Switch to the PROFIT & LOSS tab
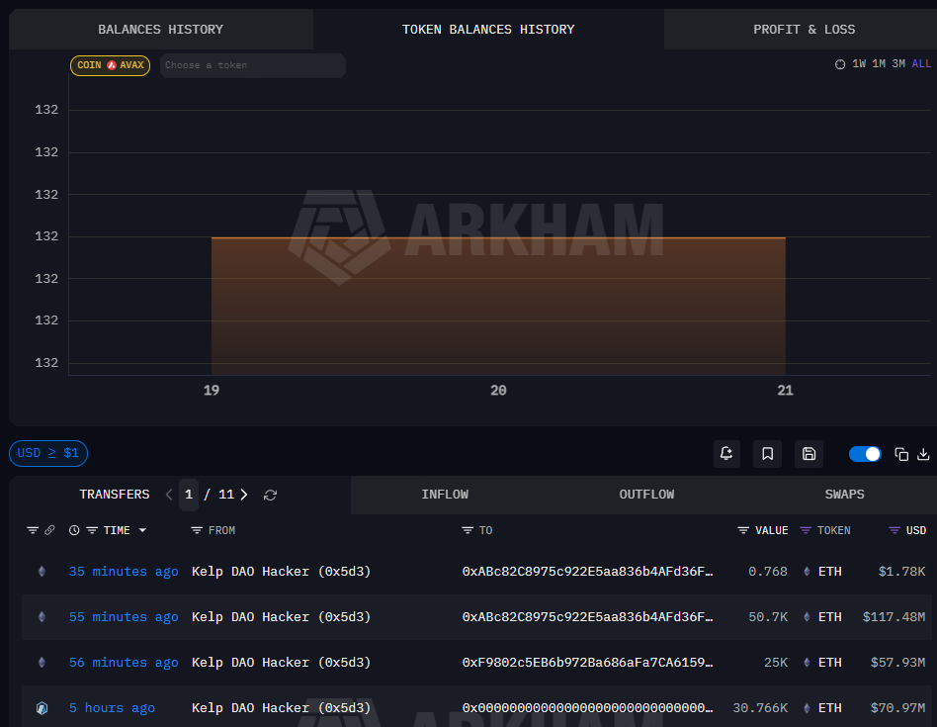The width and height of the screenshot is (937, 727). [x=805, y=29]
